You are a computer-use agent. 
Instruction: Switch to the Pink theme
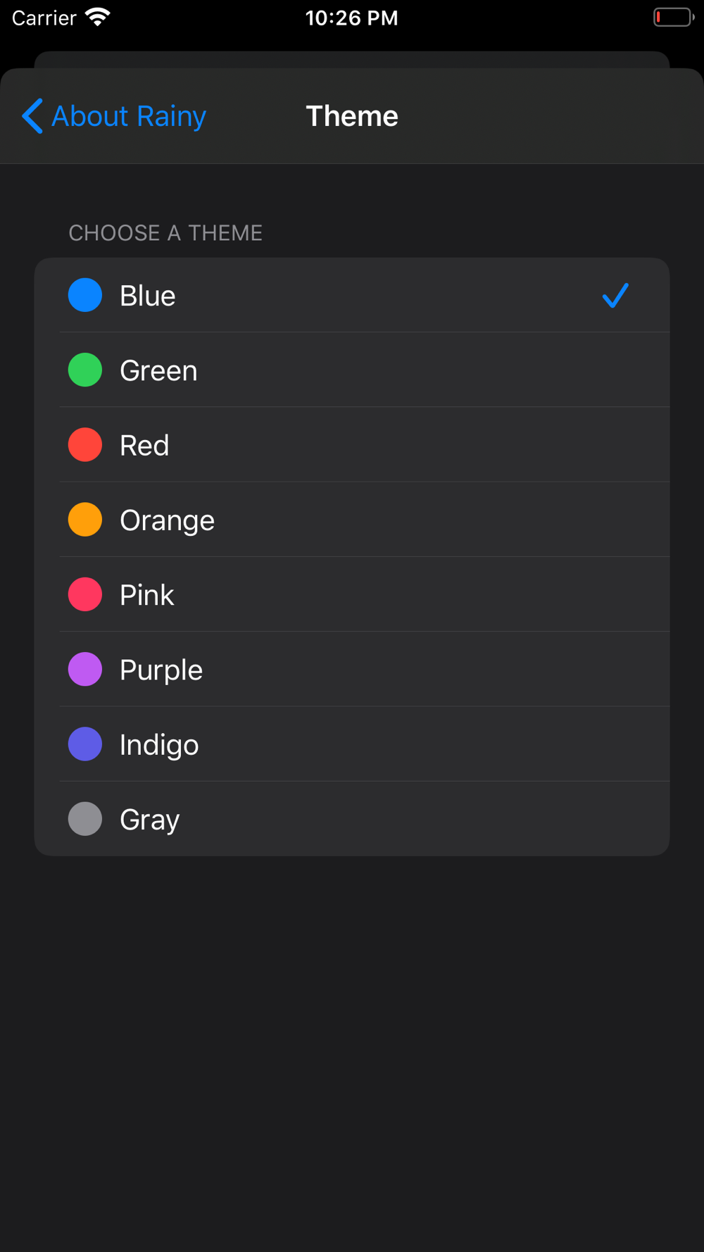[352, 594]
